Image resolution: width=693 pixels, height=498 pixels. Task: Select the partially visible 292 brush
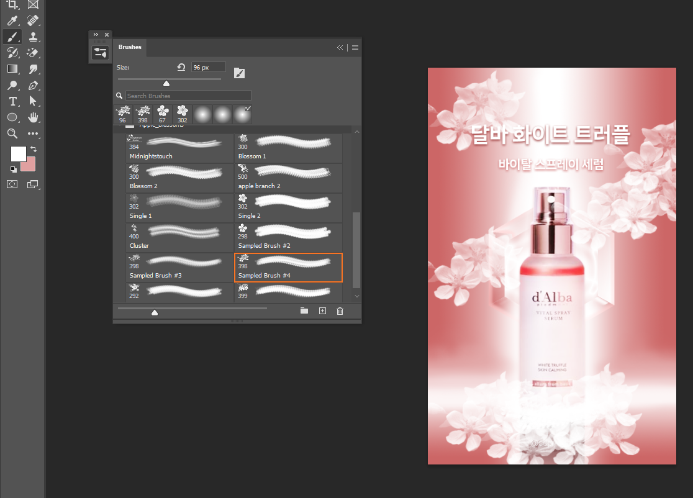pos(179,292)
